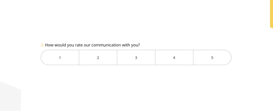Click the rounded left end of rating bar
The image size is (273, 111).
[x=44, y=58]
